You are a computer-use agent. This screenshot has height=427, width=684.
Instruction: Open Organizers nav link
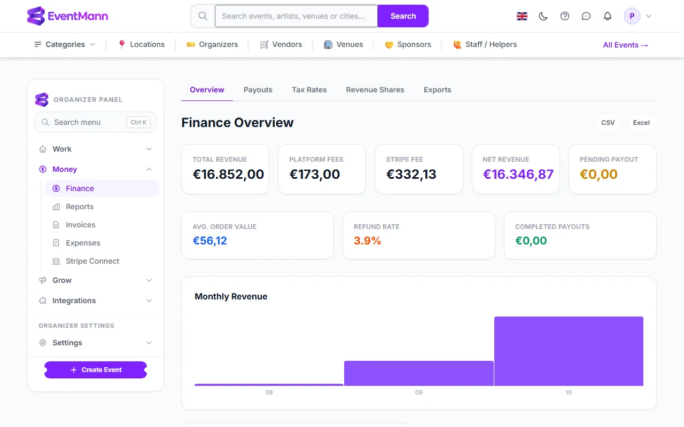(212, 44)
